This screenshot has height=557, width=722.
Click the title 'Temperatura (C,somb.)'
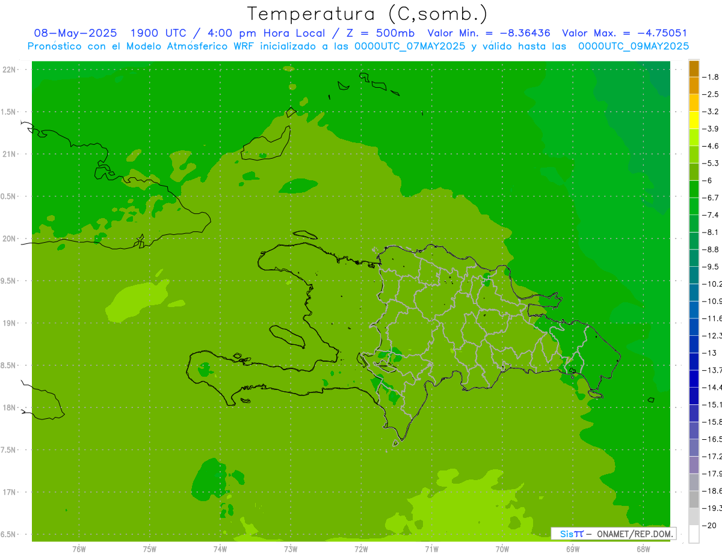click(x=368, y=14)
